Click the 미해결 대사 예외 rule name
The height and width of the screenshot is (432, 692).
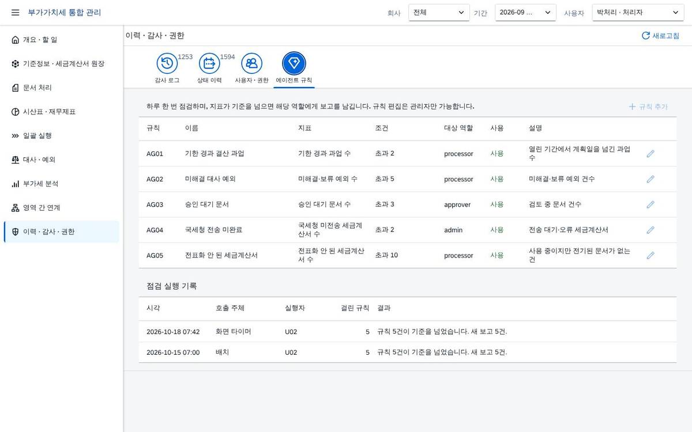click(x=210, y=179)
